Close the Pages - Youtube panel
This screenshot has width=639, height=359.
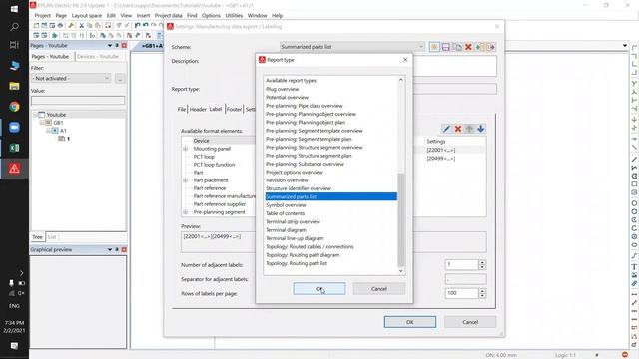coord(124,45)
